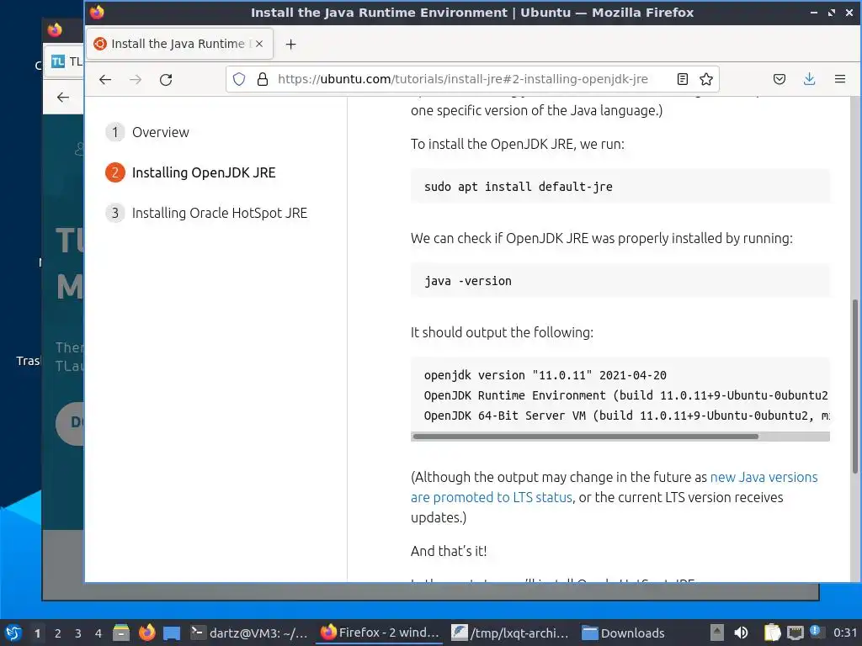This screenshot has height=646, width=862.
Task: Click the padlock site security icon
Action: click(x=263, y=79)
